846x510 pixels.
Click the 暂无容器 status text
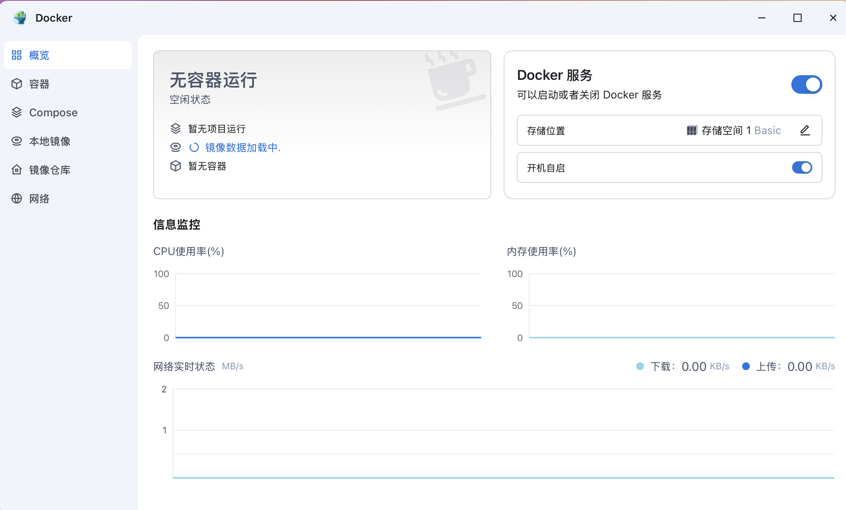(207, 166)
